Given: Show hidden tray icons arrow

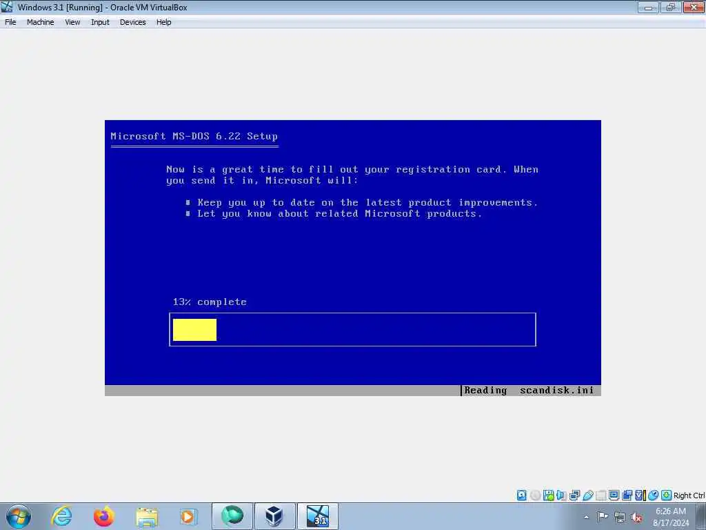Looking at the screenshot, I should (x=586, y=517).
